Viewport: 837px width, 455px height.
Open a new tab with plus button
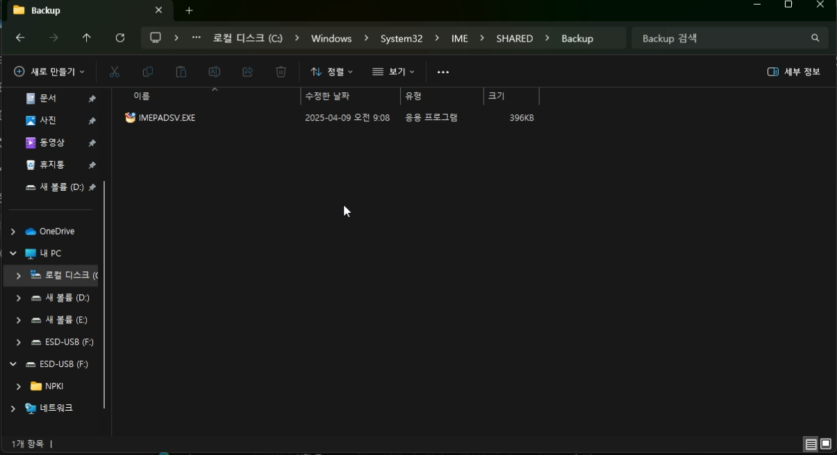coord(189,10)
